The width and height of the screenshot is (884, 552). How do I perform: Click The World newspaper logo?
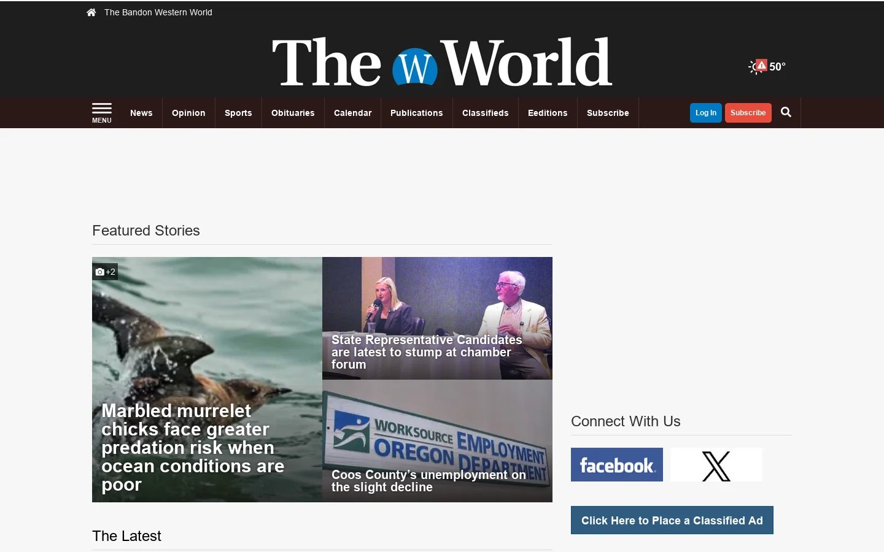[x=442, y=62]
